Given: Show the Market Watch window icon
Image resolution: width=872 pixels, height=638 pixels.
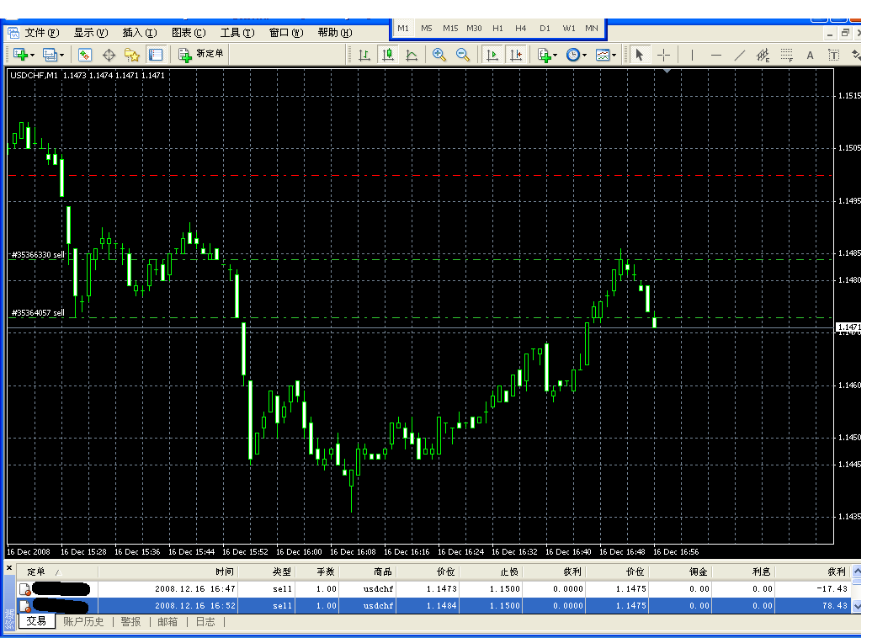Looking at the screenshot, I should 84,55.
